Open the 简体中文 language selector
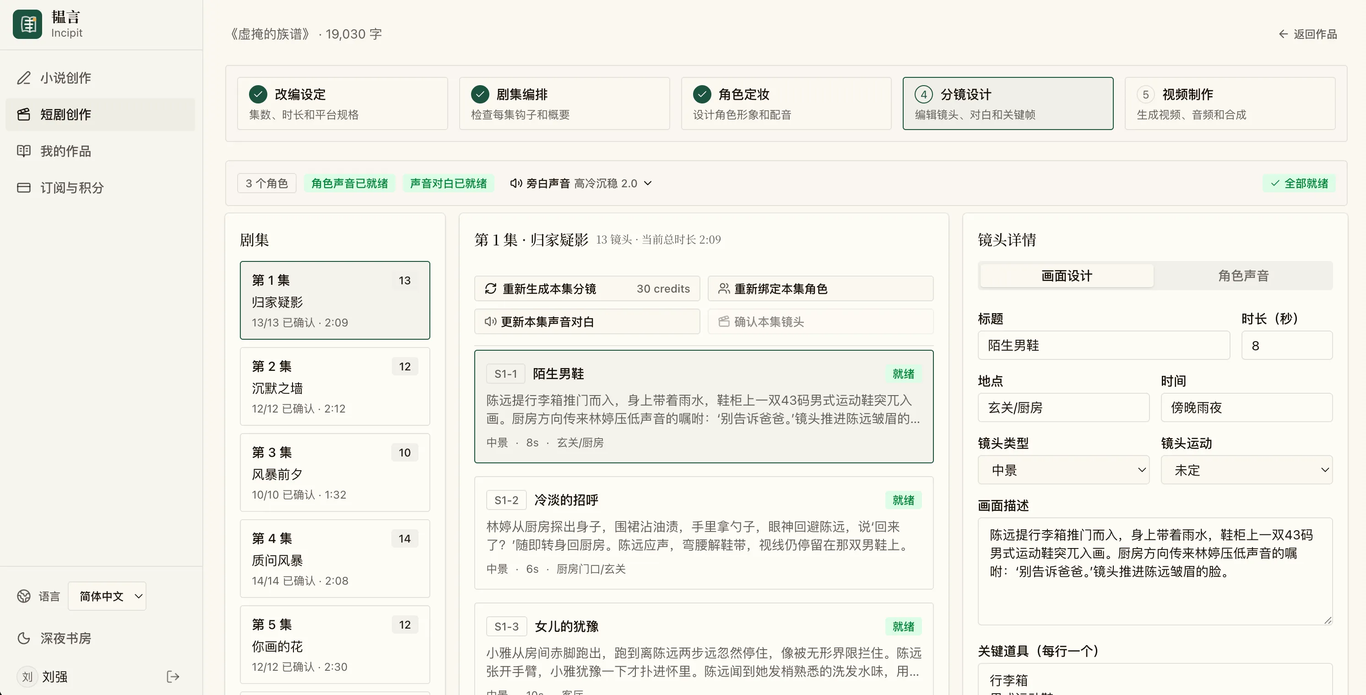 pos(107,596)
